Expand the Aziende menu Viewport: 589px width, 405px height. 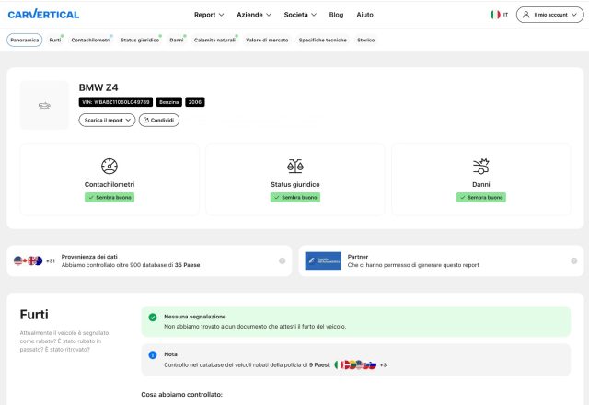(x=254, y=15)
